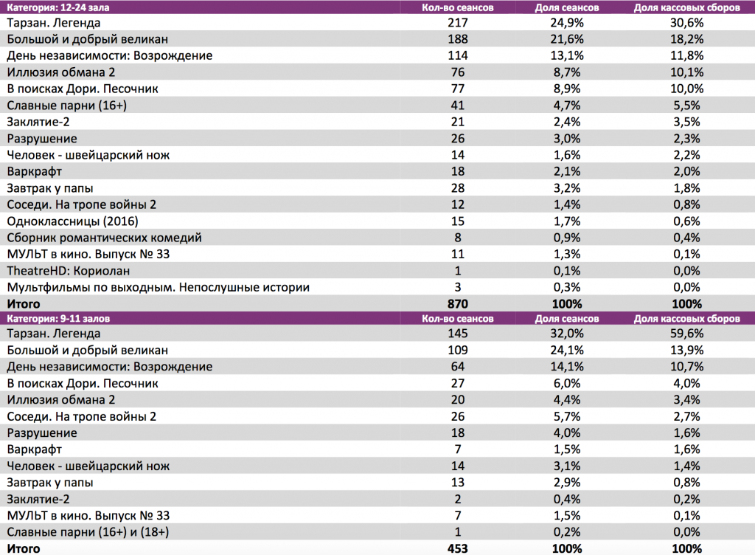Select the 'Славные парни (16+)' row title
This screenshot has width=755, height=555.
click(67, 106)
